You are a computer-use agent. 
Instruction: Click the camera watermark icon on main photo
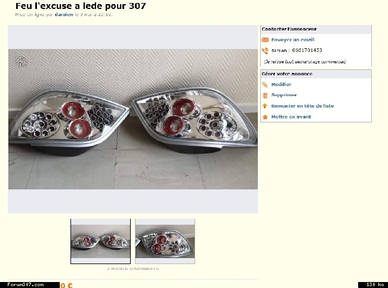(21, 62)
